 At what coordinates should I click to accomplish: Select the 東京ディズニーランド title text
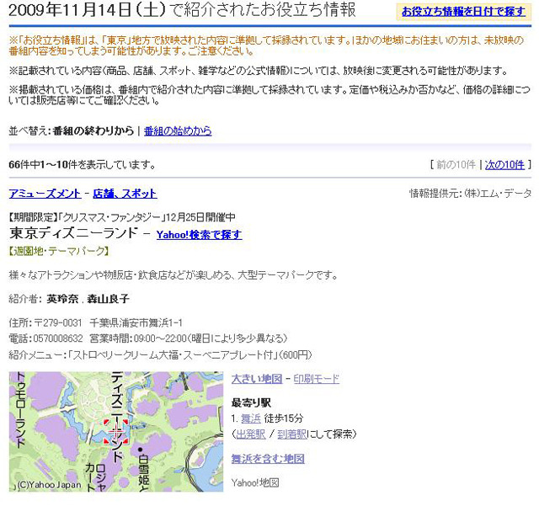pyautogui.click(x=73, y=233)
